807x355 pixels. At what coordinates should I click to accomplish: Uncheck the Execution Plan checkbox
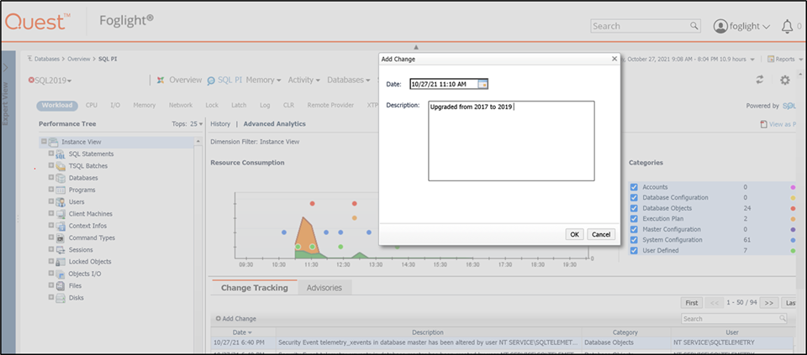point(634,219)
